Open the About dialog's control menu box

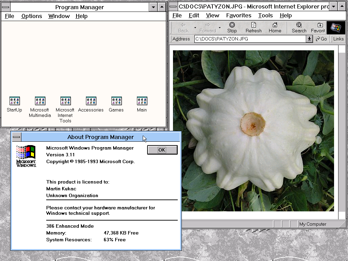coord(16,137)
